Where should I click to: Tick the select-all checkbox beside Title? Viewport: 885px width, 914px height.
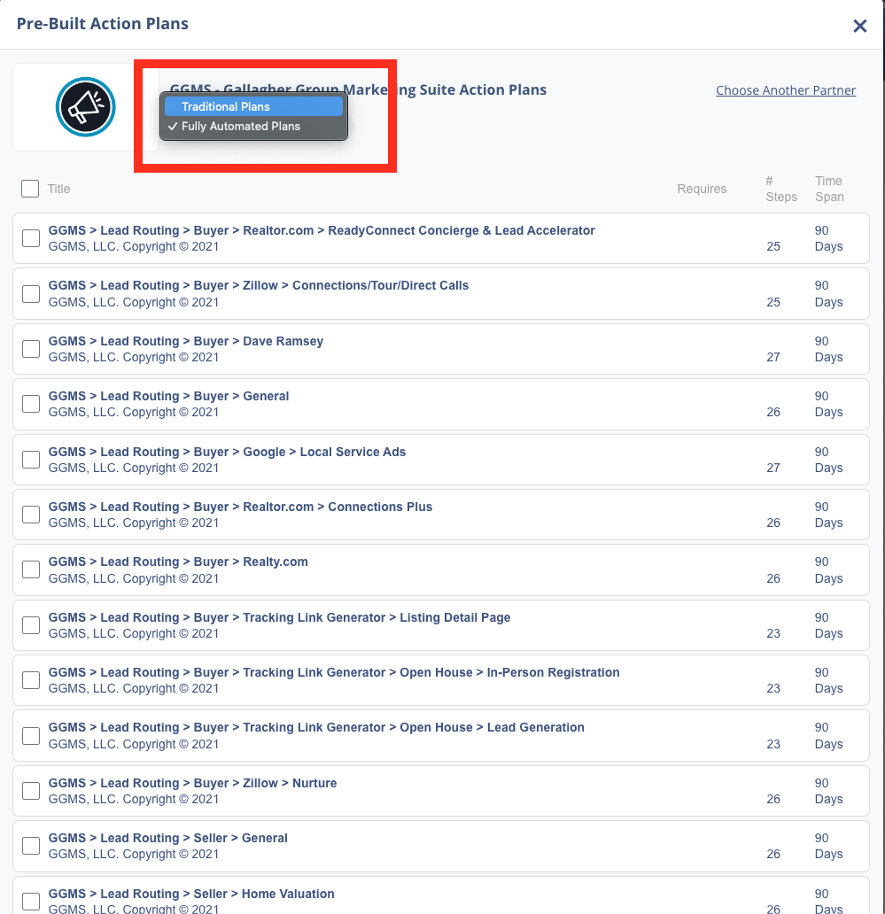(x=30, y=189)
